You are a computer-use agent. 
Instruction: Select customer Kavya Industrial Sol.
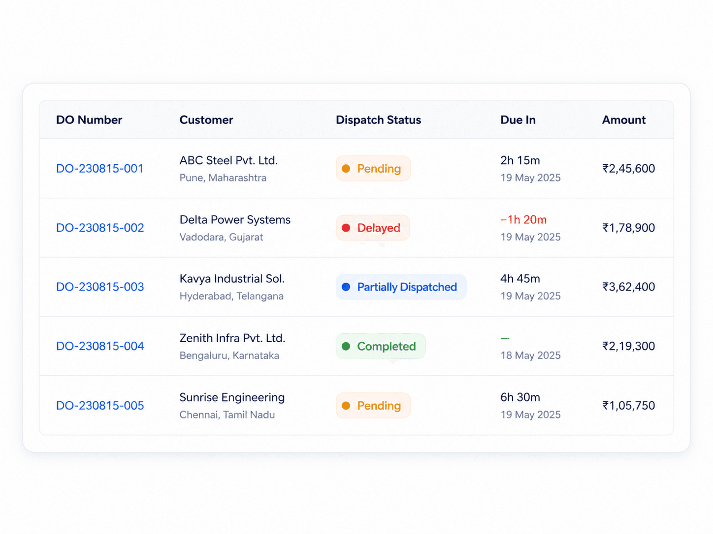pos(232,279)
